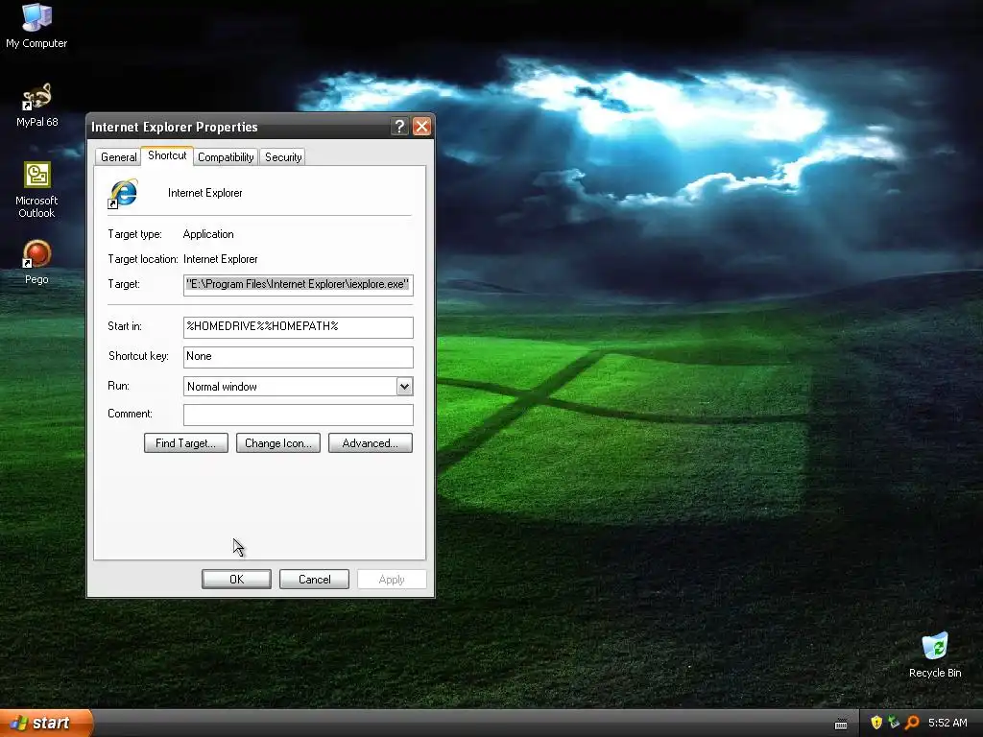
Task: Select the Shortcut tab
Action: click(x=167, y=155)
